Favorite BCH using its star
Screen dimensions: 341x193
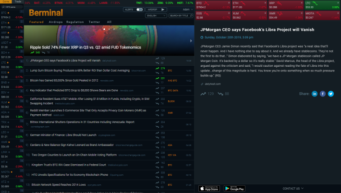(9, 53)
